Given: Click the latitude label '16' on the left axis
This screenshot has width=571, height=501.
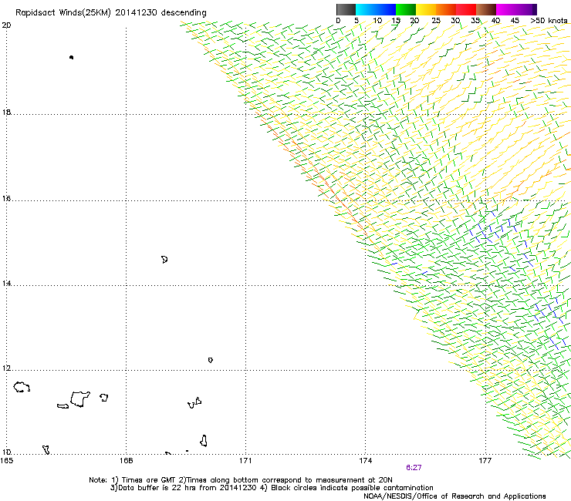Looking at the screenshot, I should [6, 198].
